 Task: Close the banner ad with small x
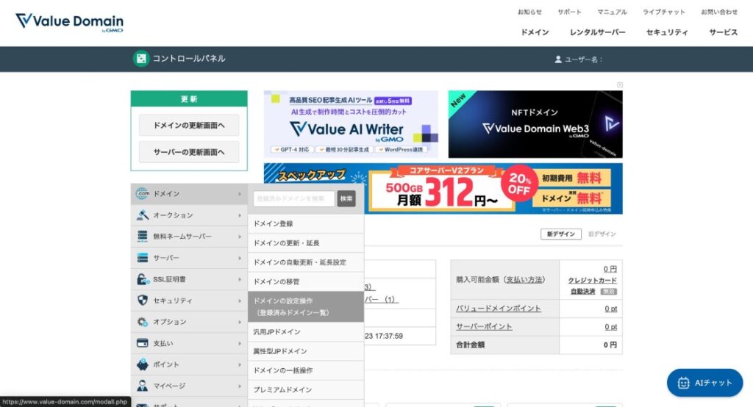(620, 85)
